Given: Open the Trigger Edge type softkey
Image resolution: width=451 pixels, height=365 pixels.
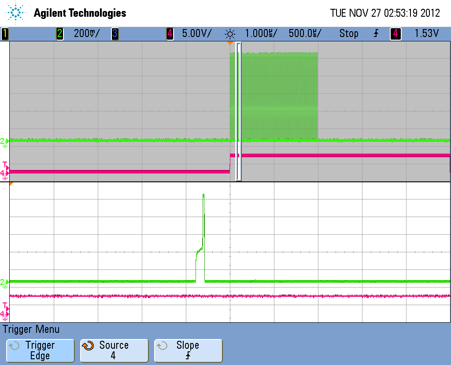Looking at the screenshot, I should (x=40, y=350).
